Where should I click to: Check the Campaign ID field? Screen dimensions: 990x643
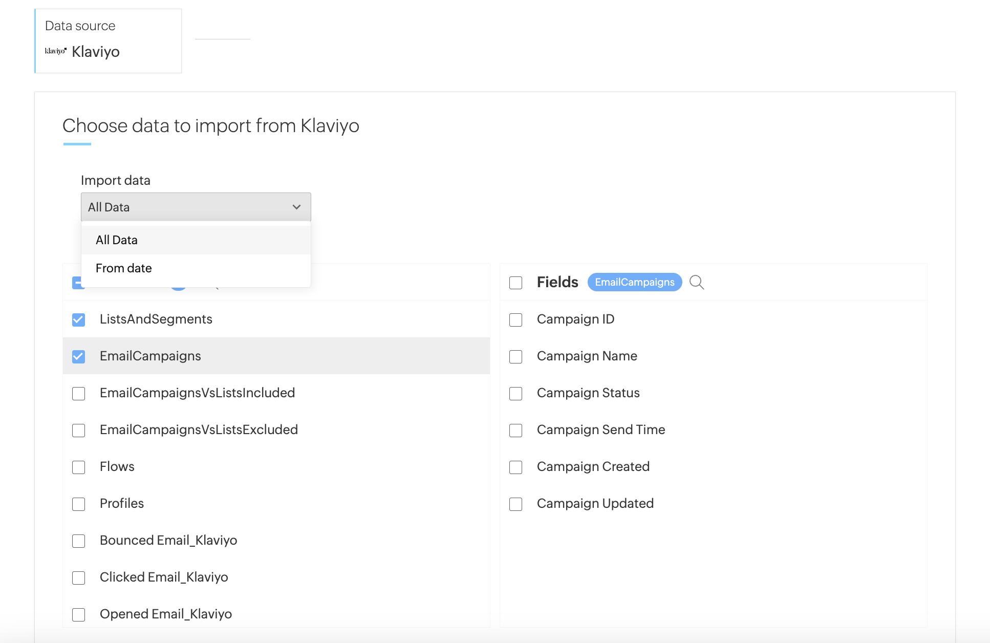tap(516, 319)
